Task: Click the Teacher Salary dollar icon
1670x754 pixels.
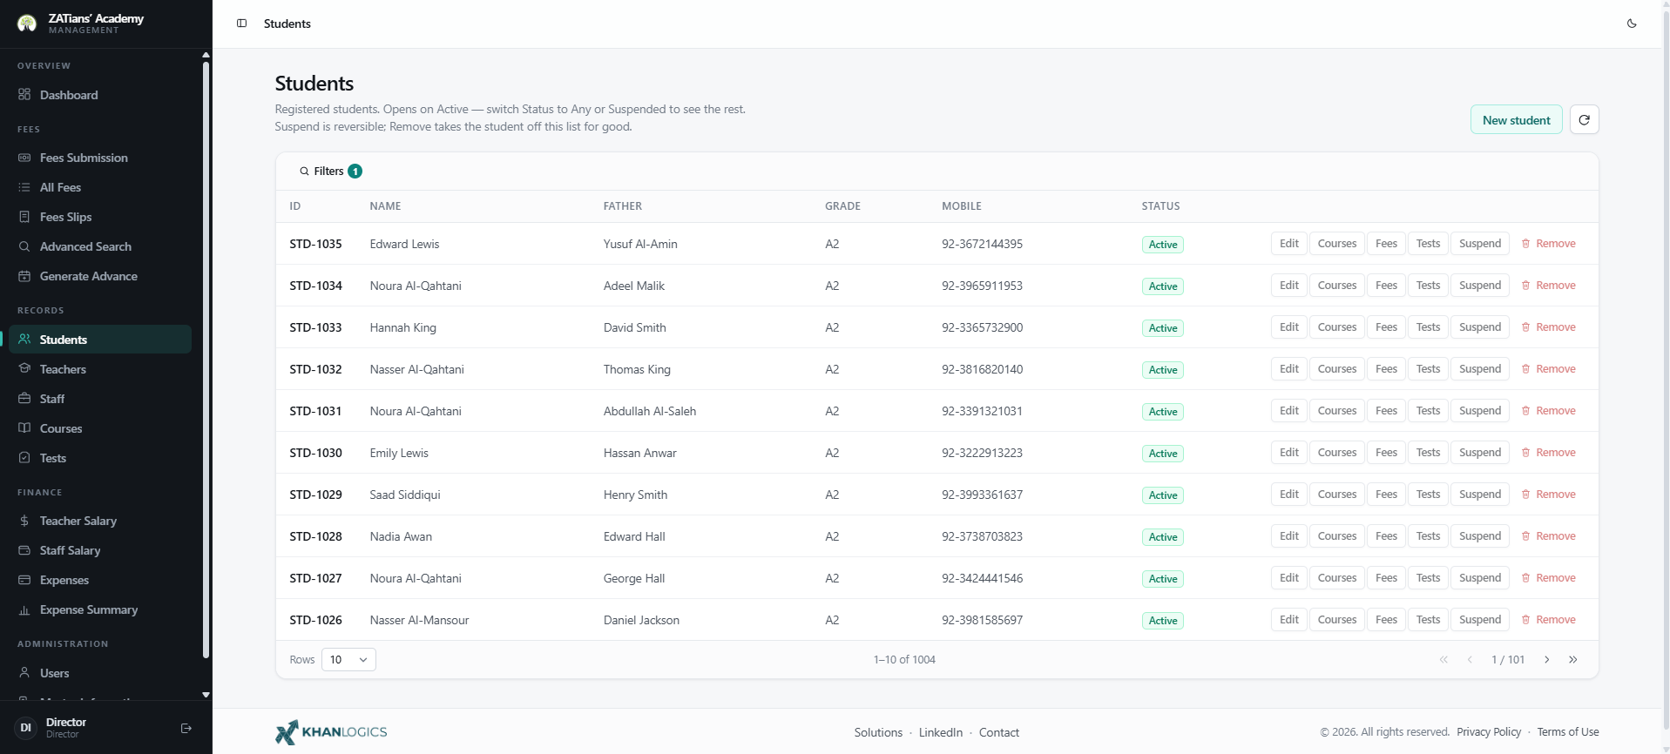Action: [24, 521]
